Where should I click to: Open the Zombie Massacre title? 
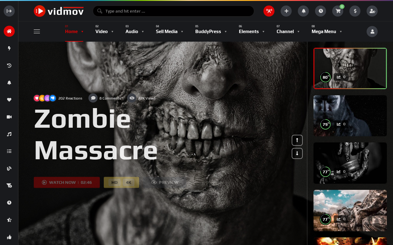96,134
